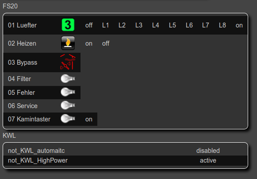Image resolution: width=257 pixels, height=179 pixels.
Task: Open the FS20 room heading
Action: point(10,6)
